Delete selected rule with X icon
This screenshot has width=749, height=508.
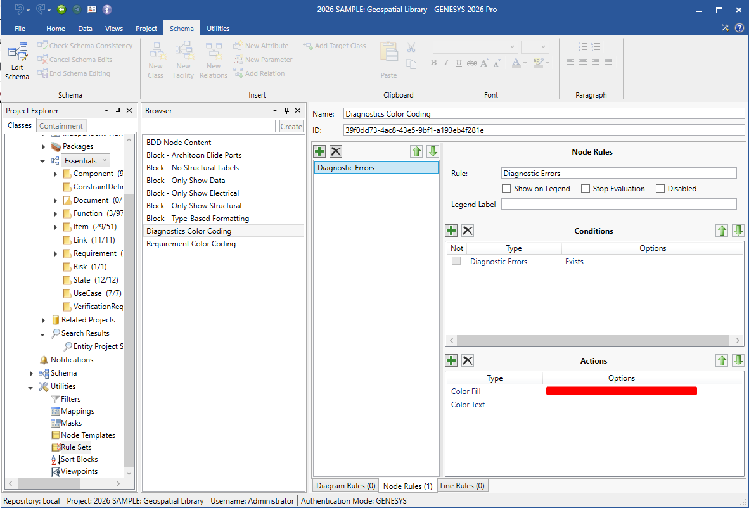pyautogui.click(x=336, y=151)
